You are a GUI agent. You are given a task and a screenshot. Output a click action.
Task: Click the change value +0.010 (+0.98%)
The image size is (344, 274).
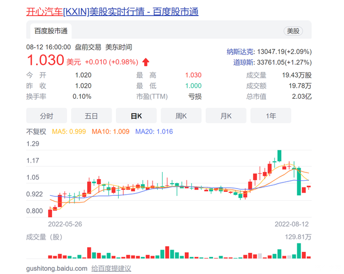(112, 62)
